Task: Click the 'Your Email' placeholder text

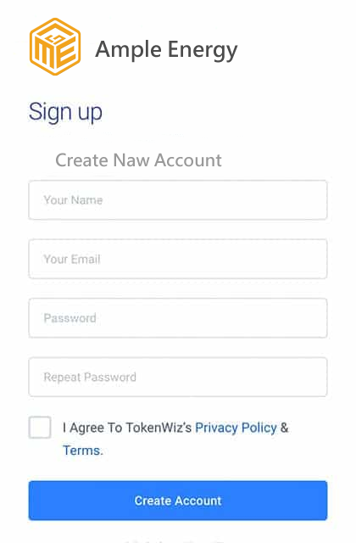Action: 72,259
